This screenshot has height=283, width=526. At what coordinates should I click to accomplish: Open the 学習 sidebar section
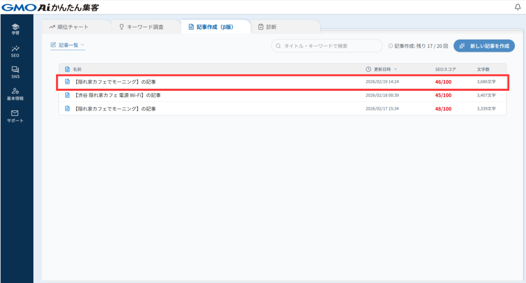pyautogui.click(x=15, y=29)
